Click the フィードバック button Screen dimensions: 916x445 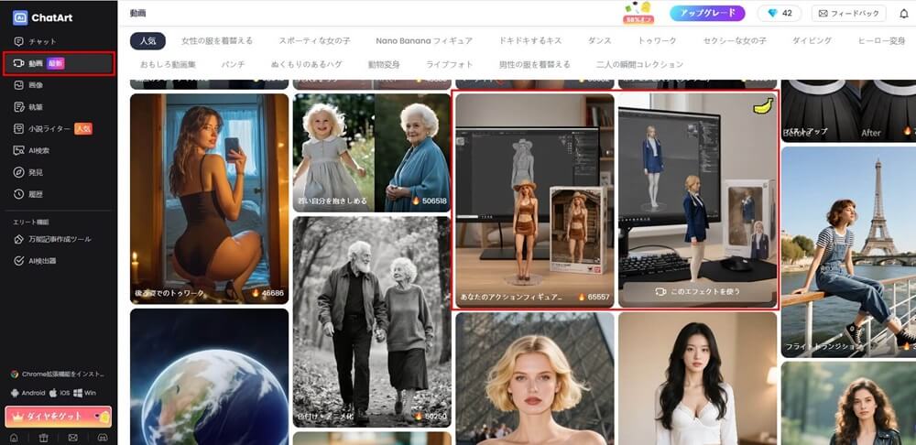847,14
